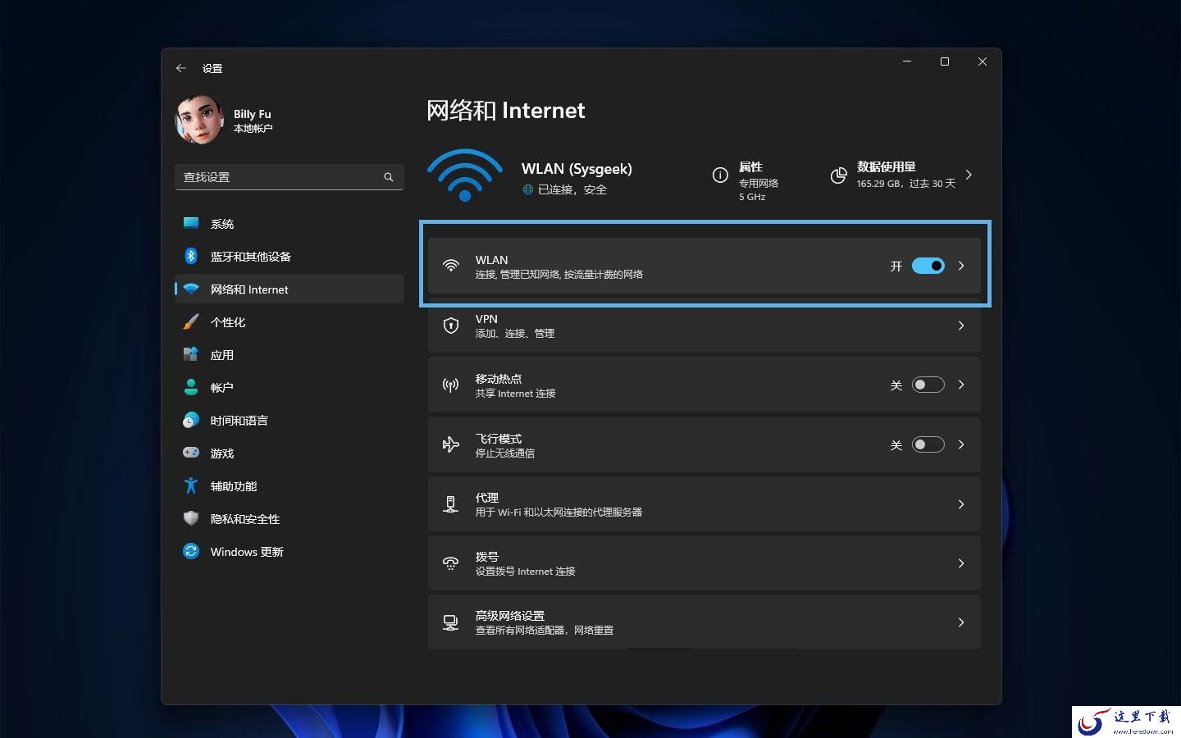Click 共享 Internet 连接 description text
Screen dimensions: 1181x738
tap(516, 394)
